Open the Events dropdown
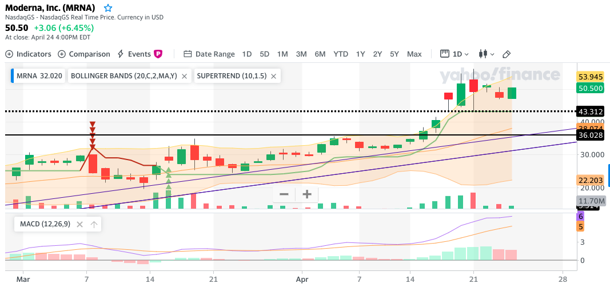Image resolution: width=610 pixels, height=295 pixels. coord(134,54)
